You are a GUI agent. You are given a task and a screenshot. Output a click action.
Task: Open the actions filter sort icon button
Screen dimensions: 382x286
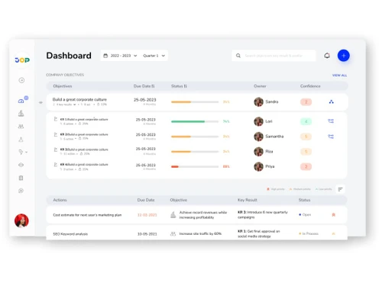[x=340, y=189]
